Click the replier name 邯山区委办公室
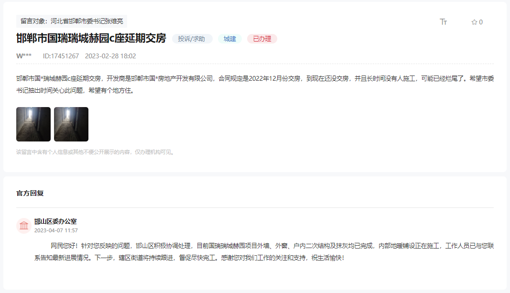Viewport: 510px width, 293px height. [x=55, y=221]
